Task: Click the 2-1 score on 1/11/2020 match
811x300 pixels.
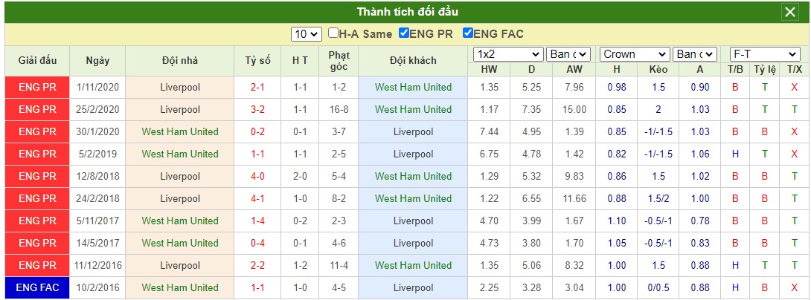Action: tap(257, 88)
